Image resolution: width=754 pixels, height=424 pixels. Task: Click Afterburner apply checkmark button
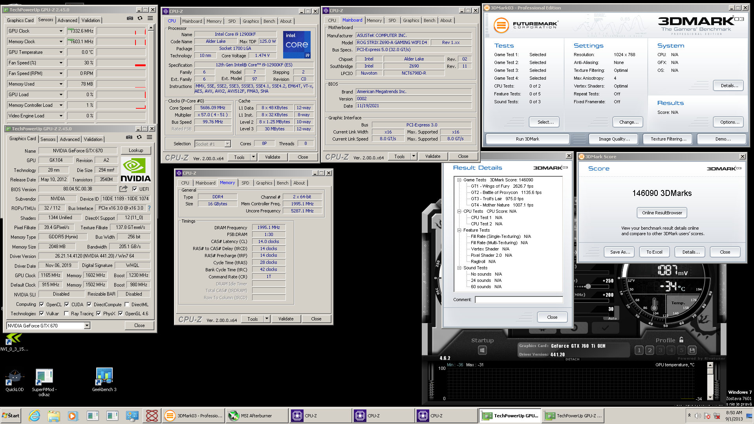tap(606, 328)
